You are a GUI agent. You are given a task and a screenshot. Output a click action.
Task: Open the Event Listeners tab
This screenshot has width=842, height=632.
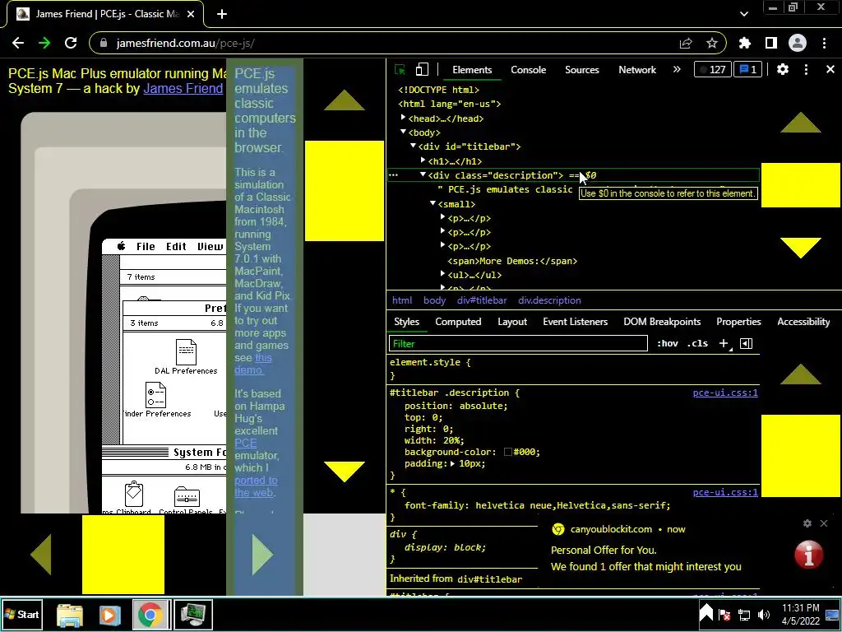click(x=575, y=322)
